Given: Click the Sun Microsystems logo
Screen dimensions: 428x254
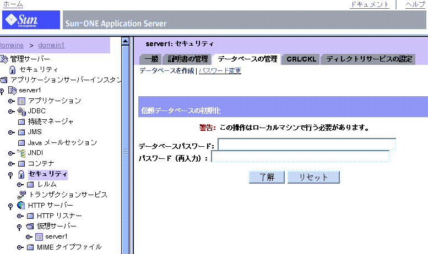Looking at the screenshot, I should (31, 20).
